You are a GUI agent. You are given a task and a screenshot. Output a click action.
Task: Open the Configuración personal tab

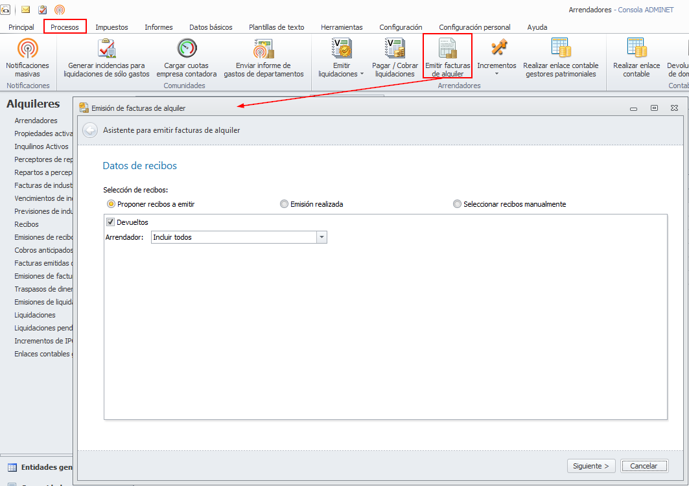coord(474,27)
